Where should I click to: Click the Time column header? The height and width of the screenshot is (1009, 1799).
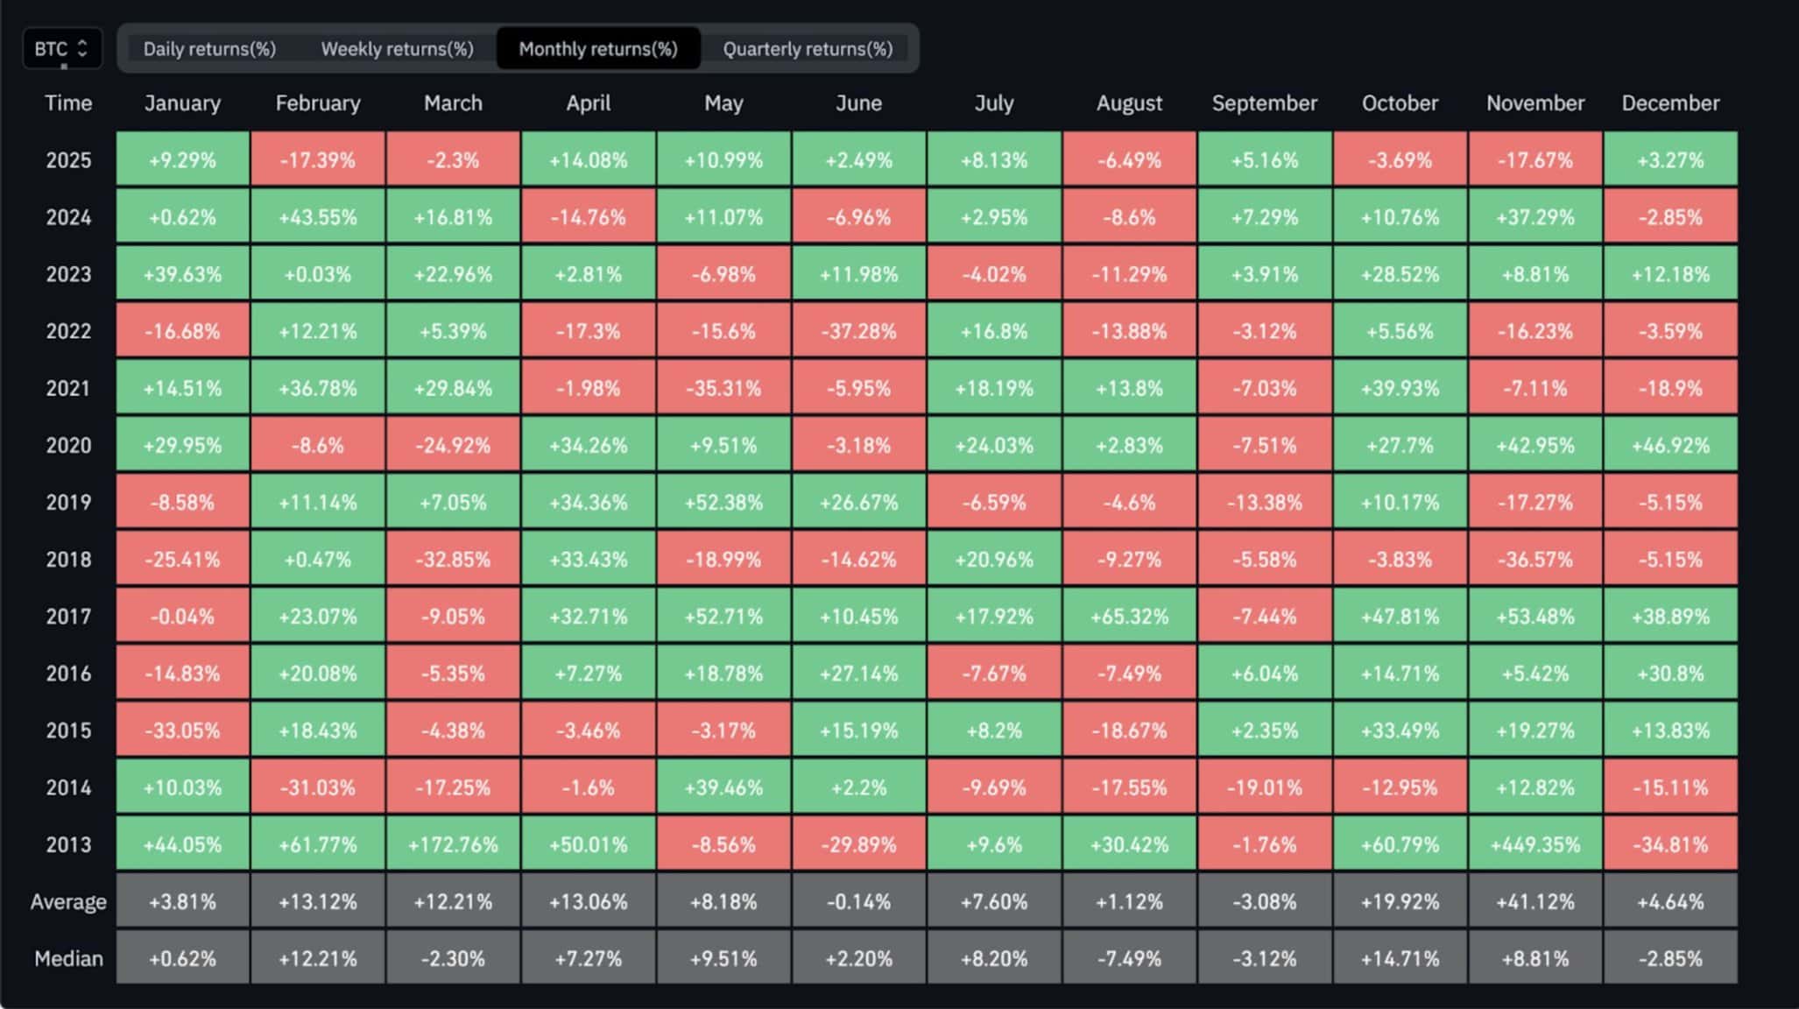click(68, 103)
